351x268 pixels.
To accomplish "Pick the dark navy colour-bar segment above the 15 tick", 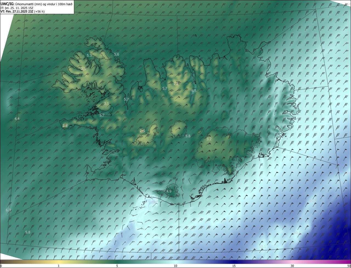I will point(234,262).
